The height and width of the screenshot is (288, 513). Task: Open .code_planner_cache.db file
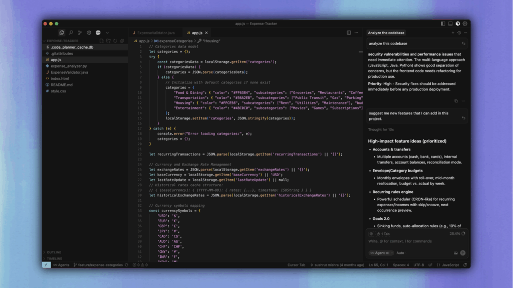click(x=85, y=47)
